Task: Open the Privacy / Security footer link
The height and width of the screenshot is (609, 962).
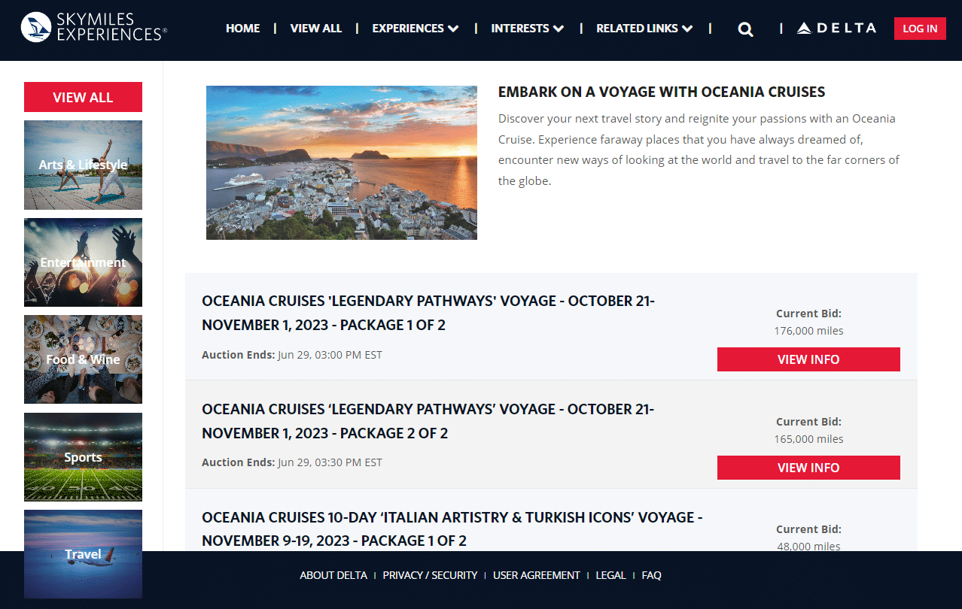Action: click(x=430, y=575)
